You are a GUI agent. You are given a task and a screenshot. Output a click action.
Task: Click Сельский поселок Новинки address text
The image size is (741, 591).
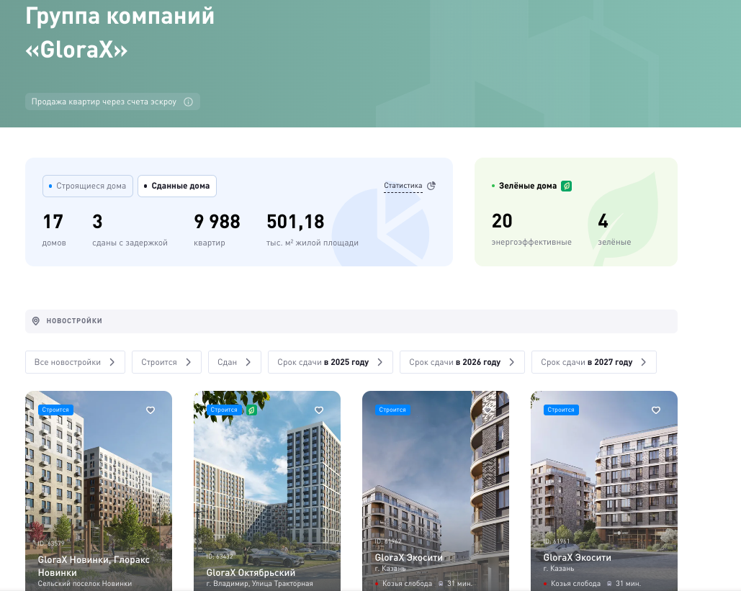(85, 583)
